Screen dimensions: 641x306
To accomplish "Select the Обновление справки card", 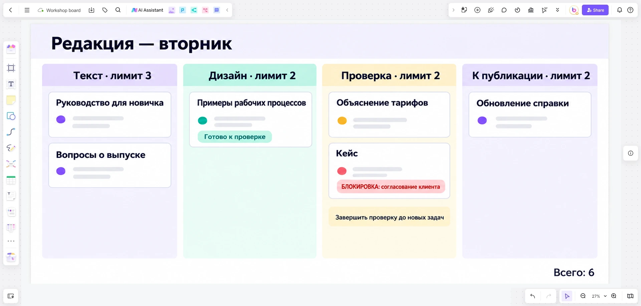I will [x=530, y=115].
